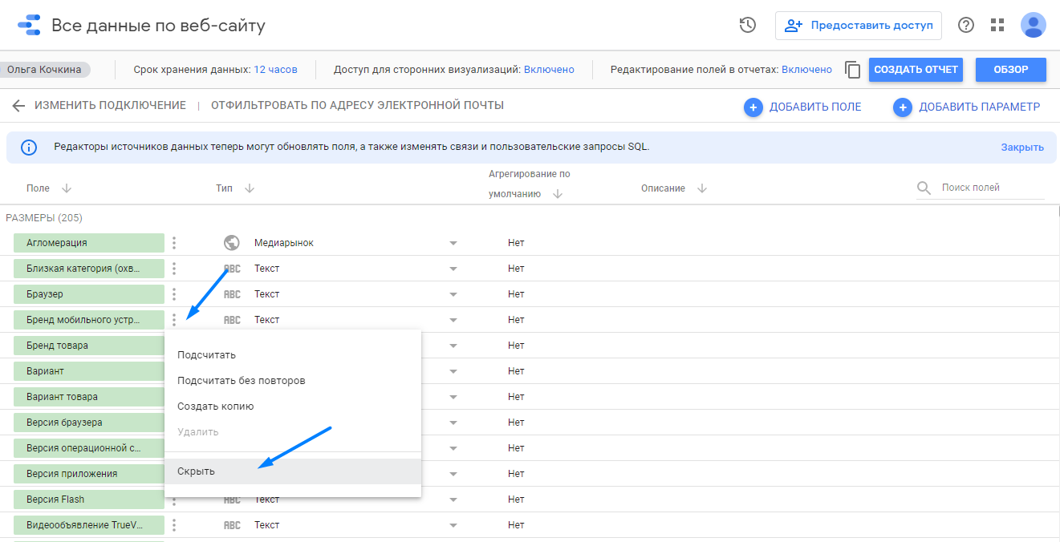Choose Создать копию from context menu

215,406
